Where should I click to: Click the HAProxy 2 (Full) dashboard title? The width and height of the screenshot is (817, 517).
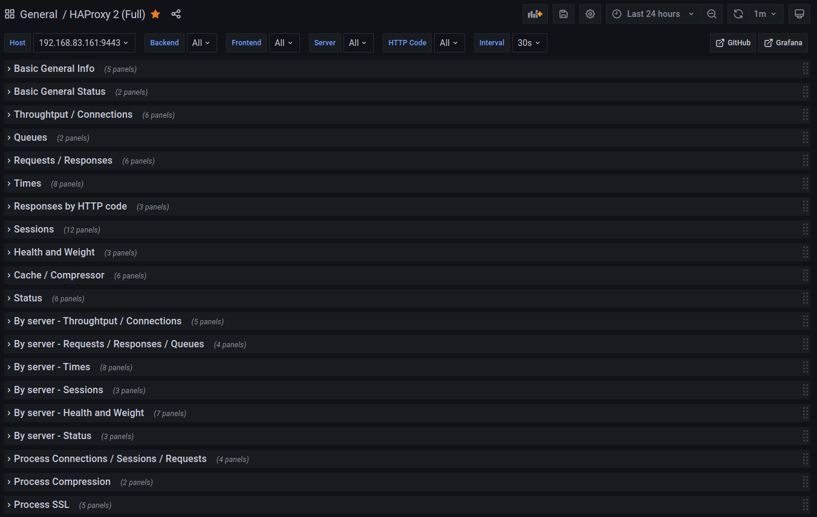(108, 14)
